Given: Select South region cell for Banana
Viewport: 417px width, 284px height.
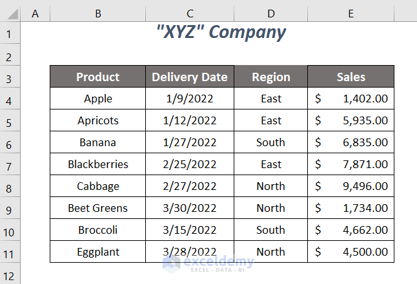Looking at the screenshot, I should 270,143.
